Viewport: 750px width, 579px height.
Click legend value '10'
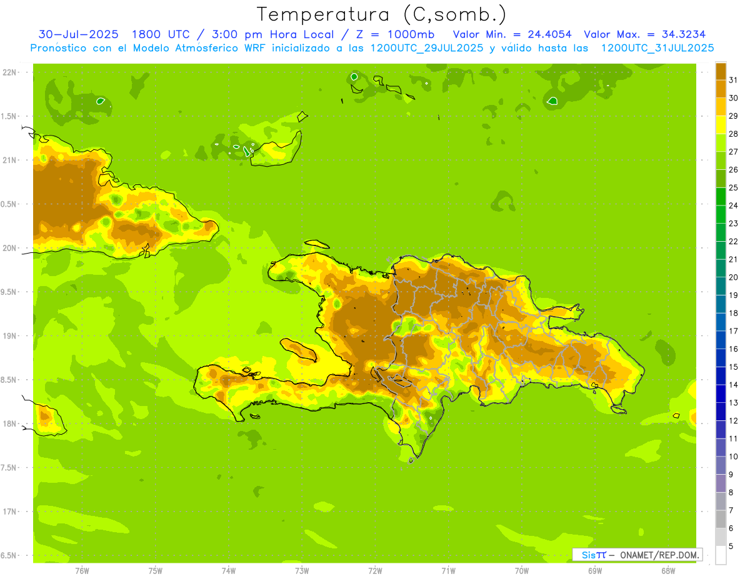[733, 457]
